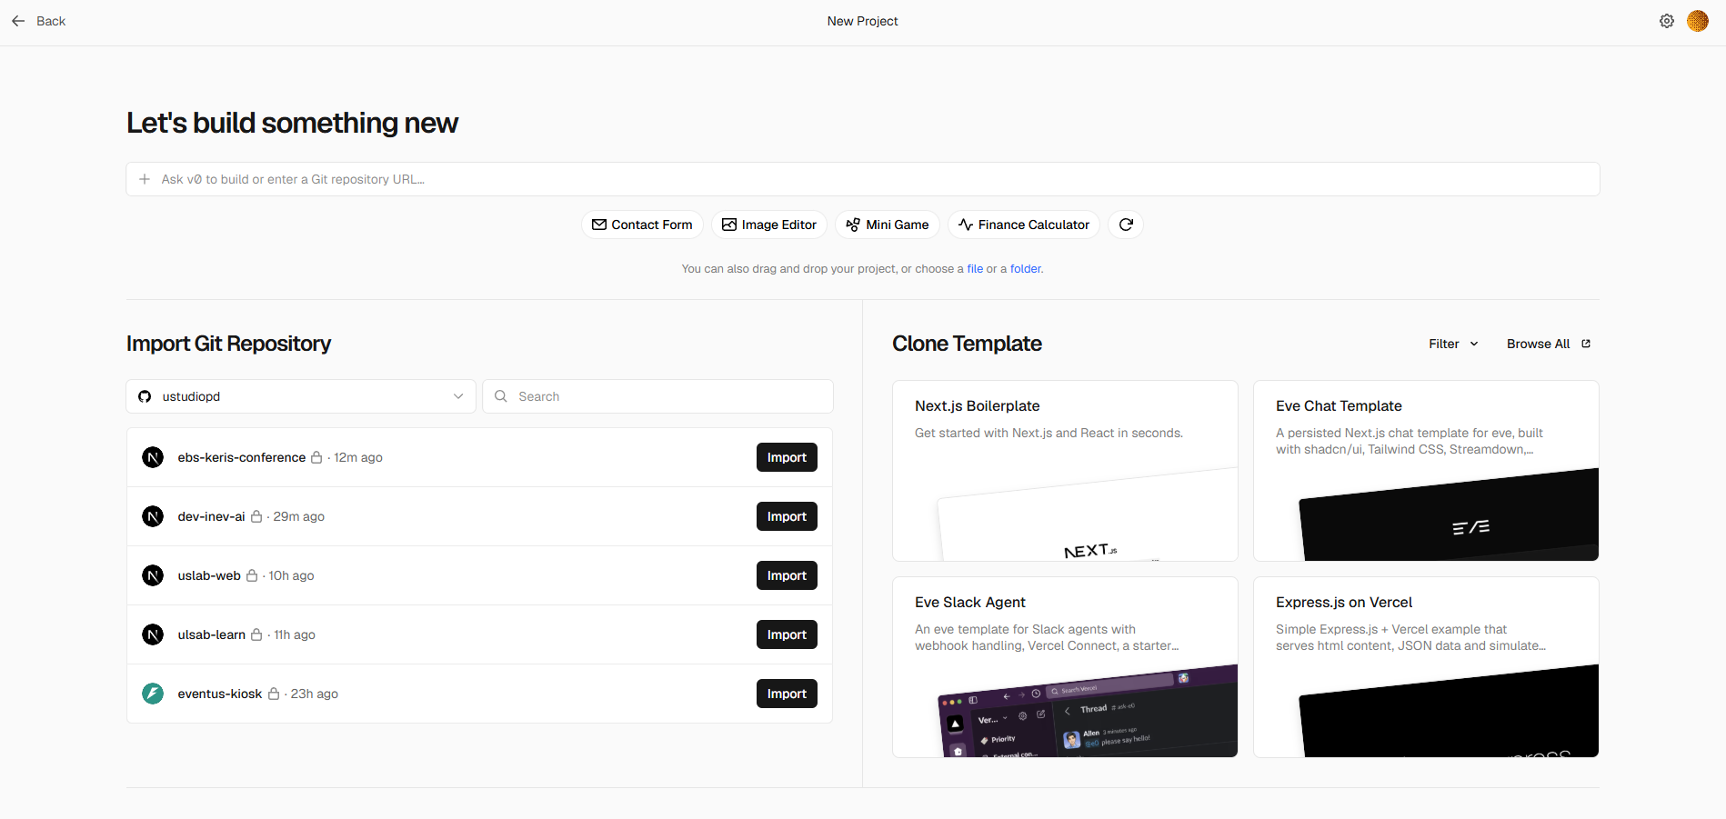Click the ulsab-learn repository name

tap(212, 634)
